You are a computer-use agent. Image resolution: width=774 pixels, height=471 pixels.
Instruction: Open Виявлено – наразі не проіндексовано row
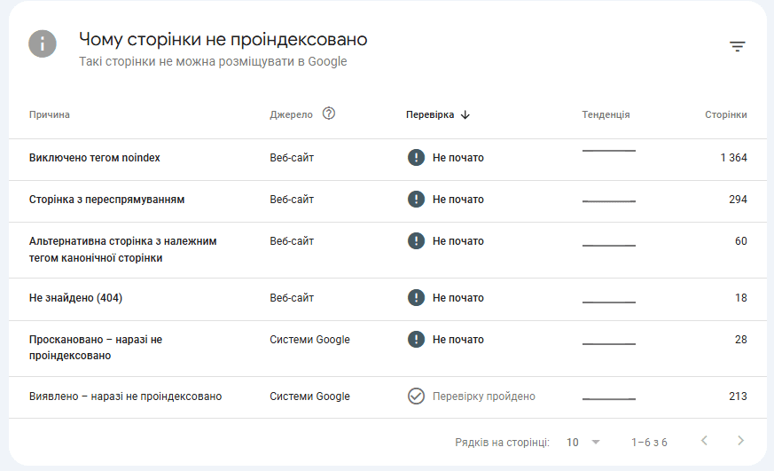tap(125, 396)
